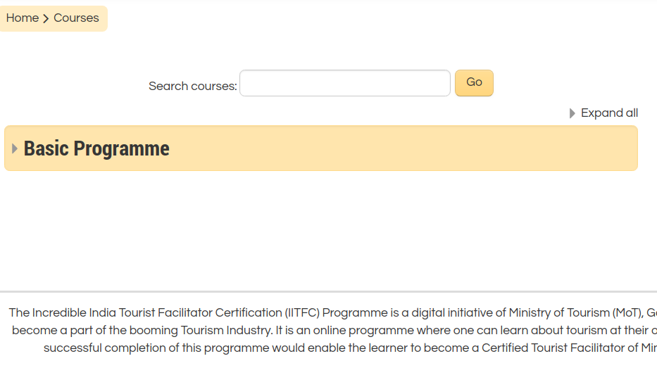Screen dimensions: 657x368
Task: Click the horizontal divider above the footer
Action: (328, 291)
